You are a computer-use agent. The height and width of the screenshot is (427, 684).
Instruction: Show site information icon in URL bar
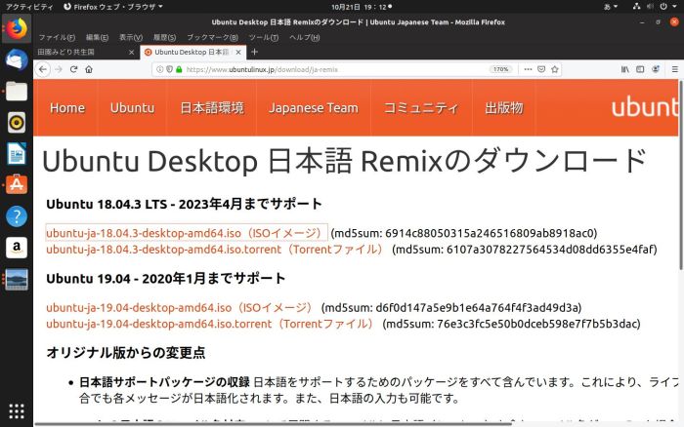[x=159, y=69]
